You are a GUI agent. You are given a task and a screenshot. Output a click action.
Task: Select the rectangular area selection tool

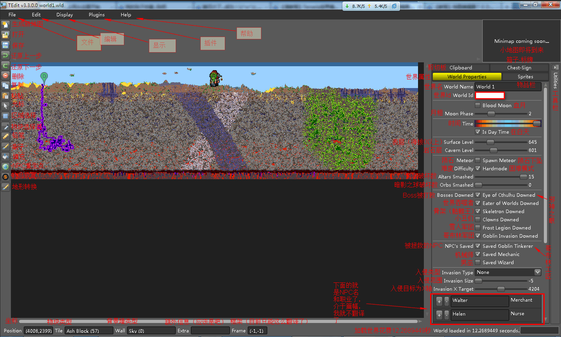[x=5, y=116]
